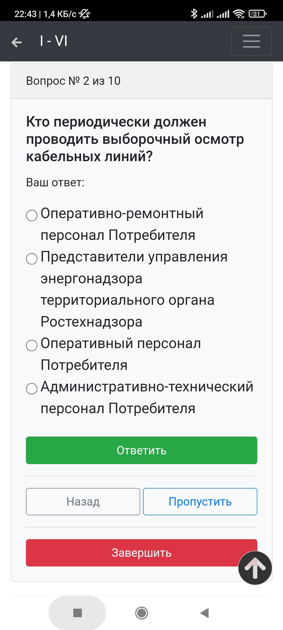Click the Пропустить button
The height and width of the screenshot is (630, 283).
click(200, 502)
